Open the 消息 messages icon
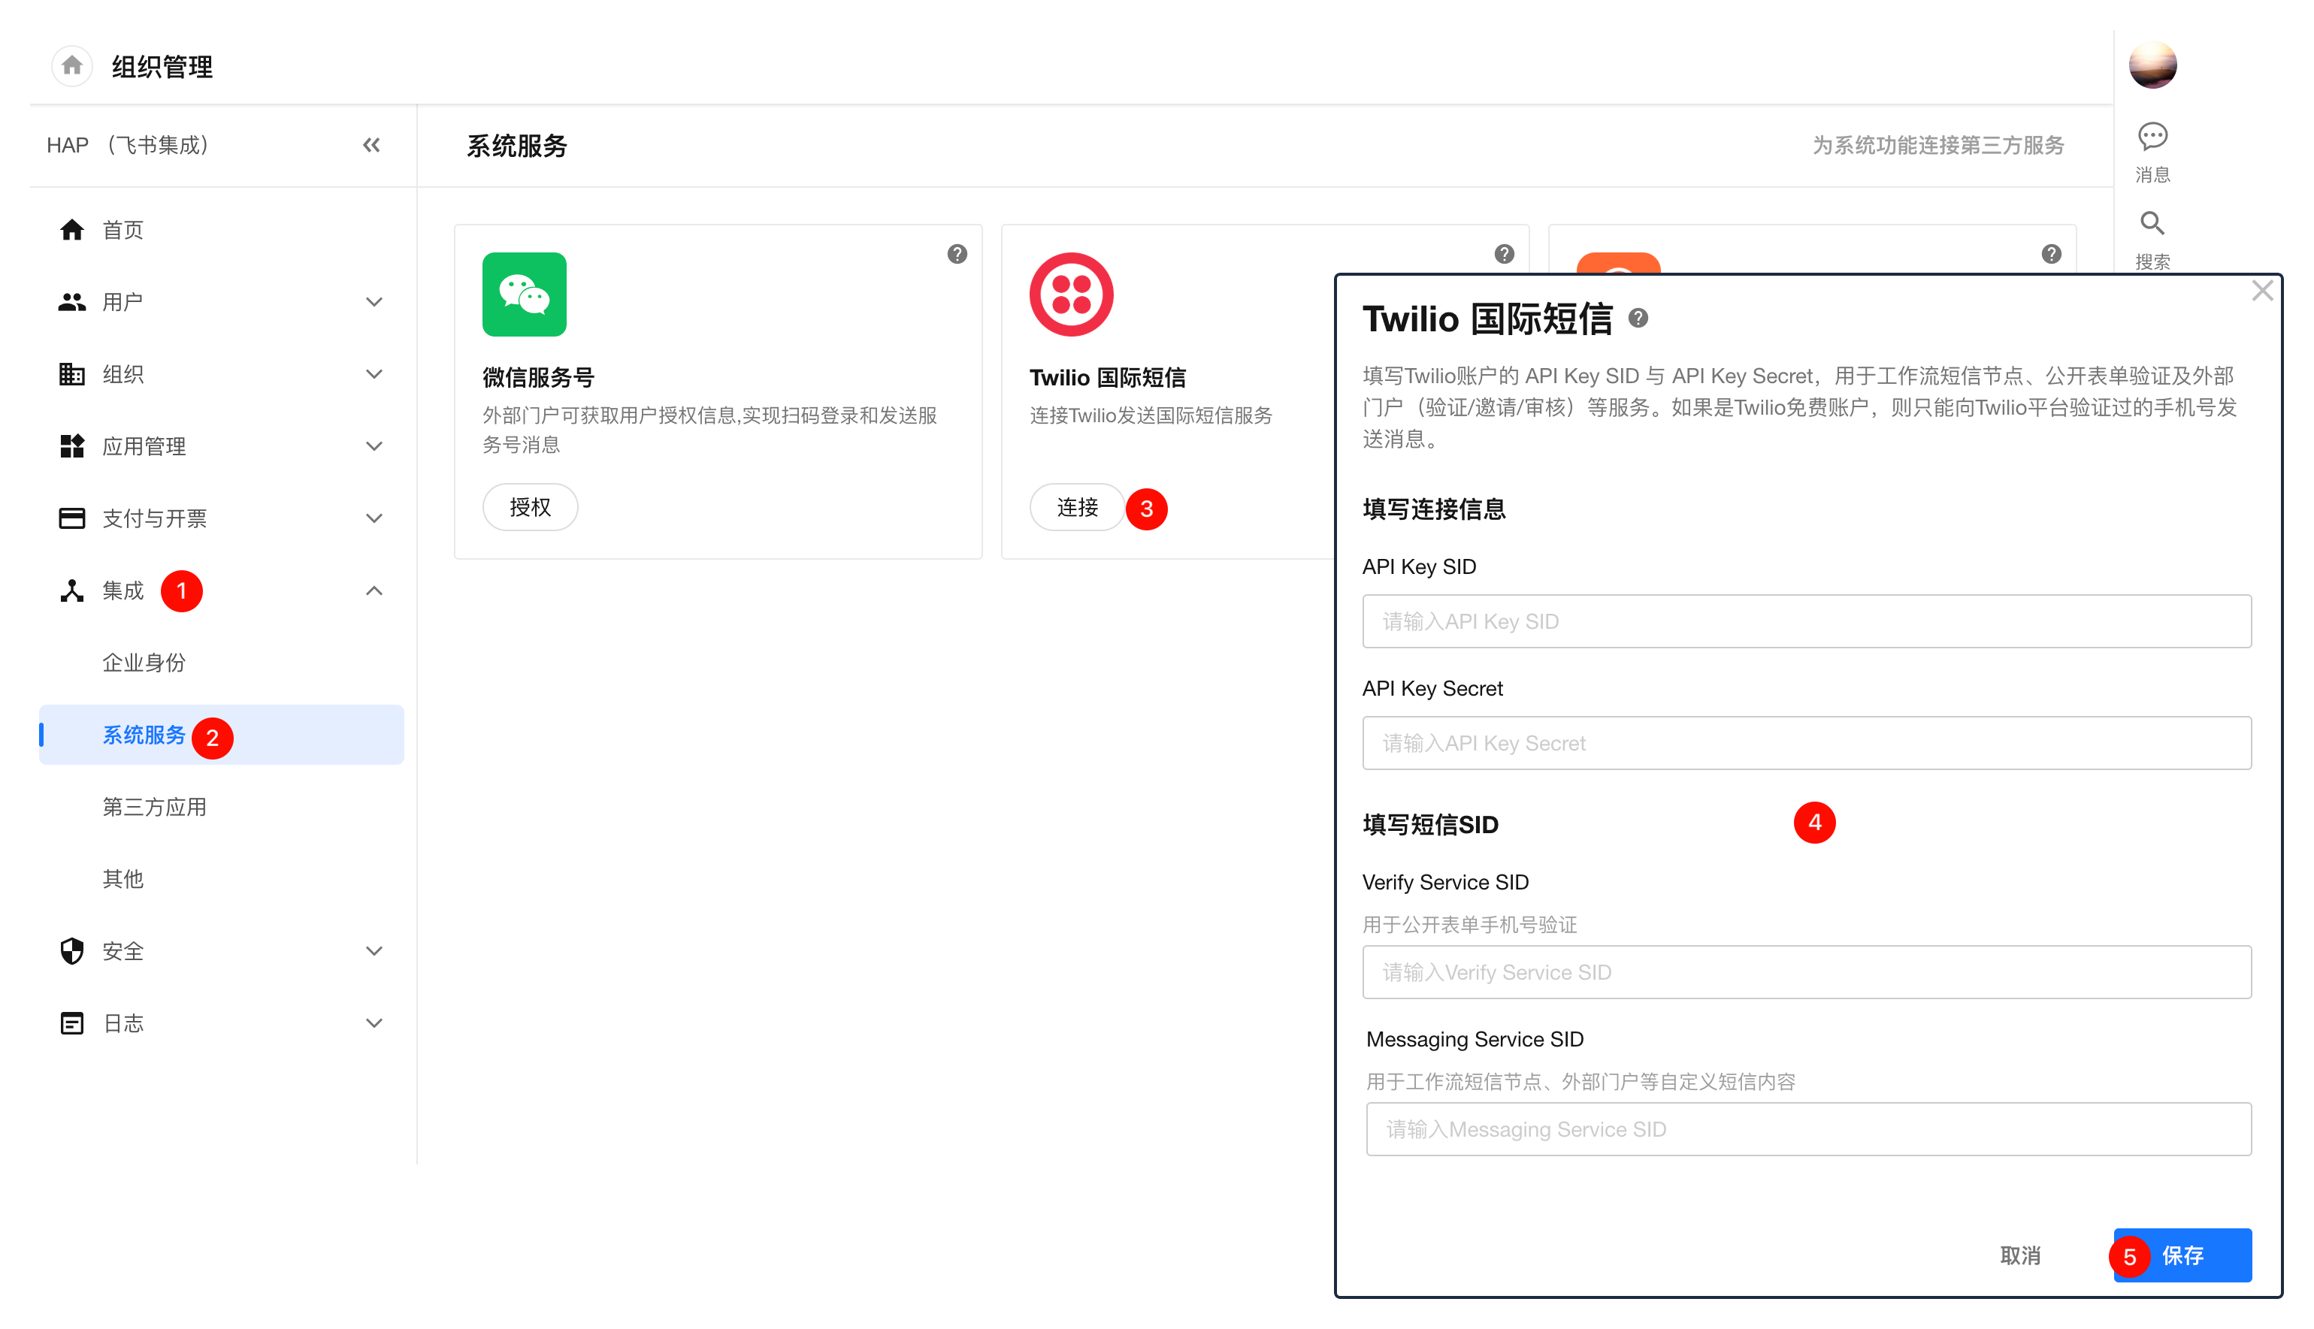The height and width of the screenshot is (1329, 2314). (2152, 137)
